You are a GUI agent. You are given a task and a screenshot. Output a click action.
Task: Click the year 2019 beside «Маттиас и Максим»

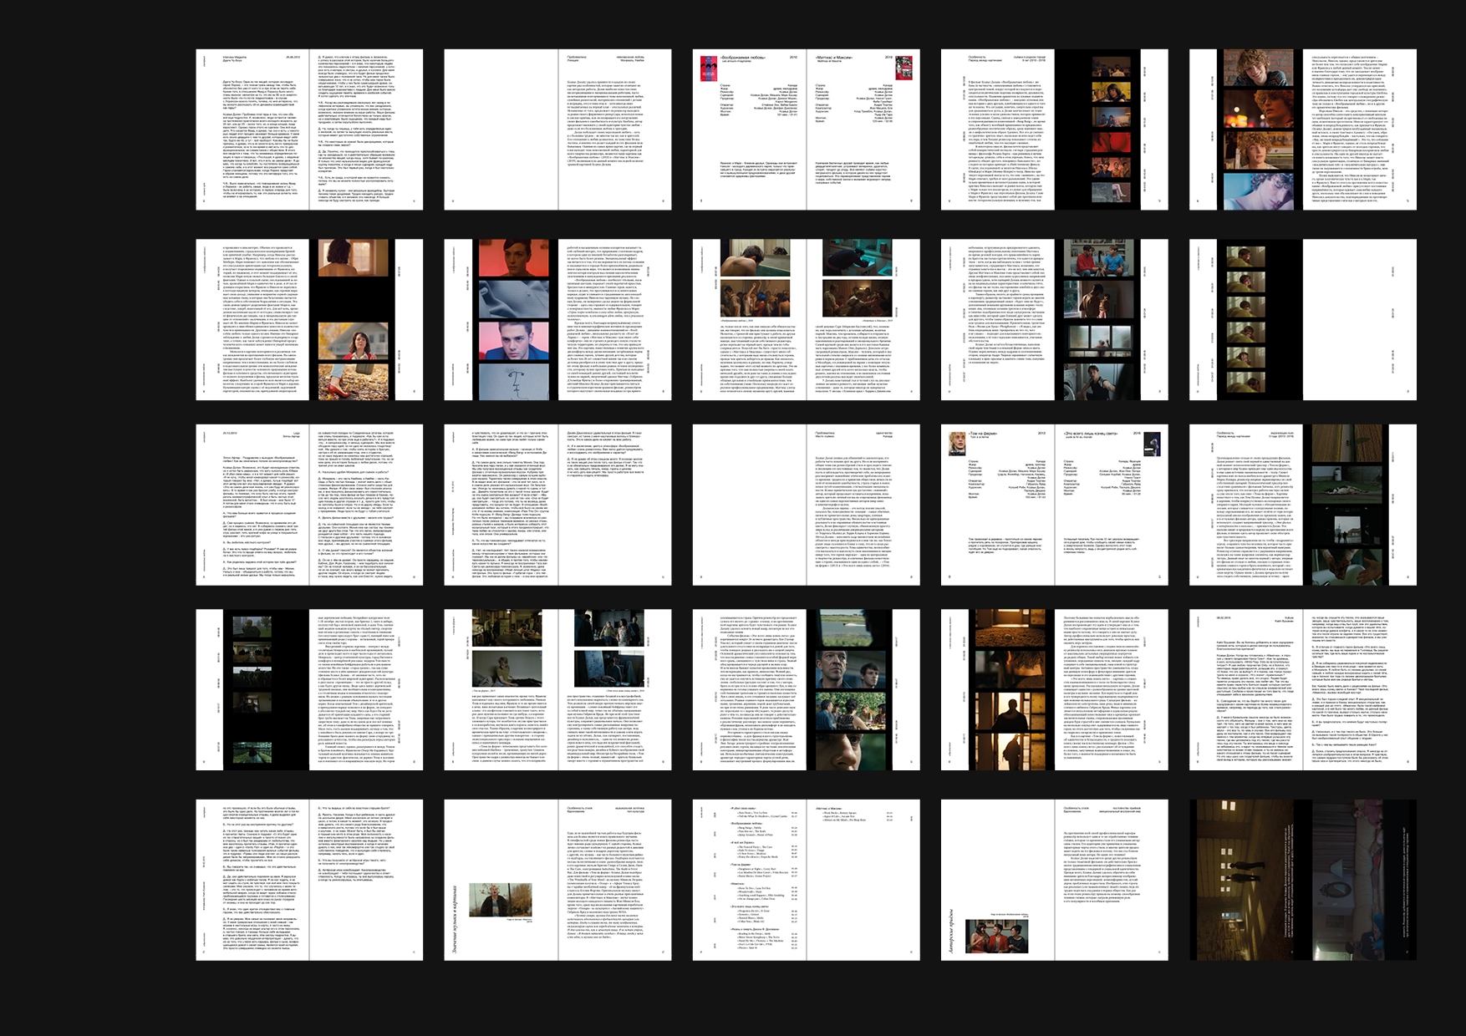889,58
